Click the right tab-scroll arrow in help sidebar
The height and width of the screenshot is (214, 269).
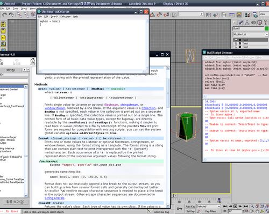point(28,70)
